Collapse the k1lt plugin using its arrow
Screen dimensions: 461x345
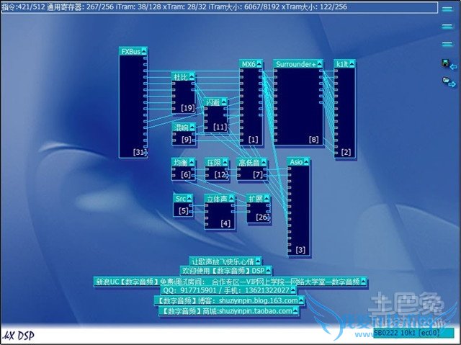(352, 64)
